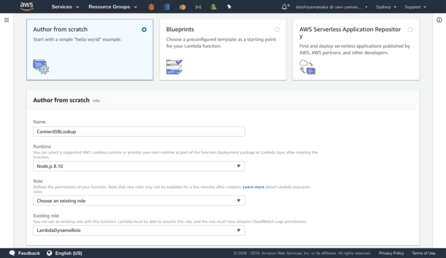446x258 pixels.
Task: Click the Serverless Repository cloud illustration
Action: 307,67
